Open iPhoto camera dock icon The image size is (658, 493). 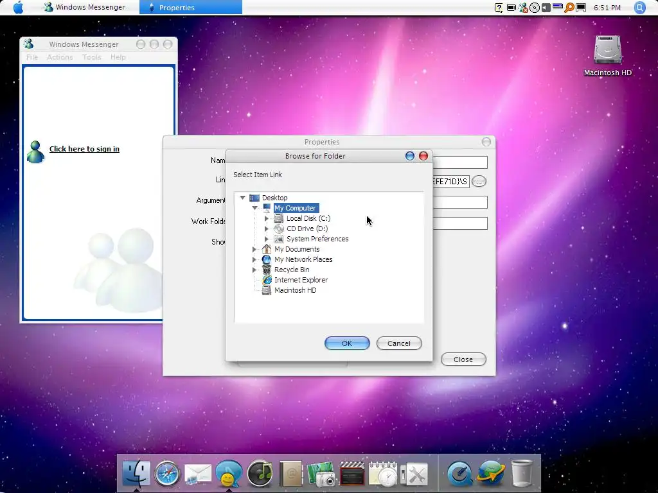(321, 474)
